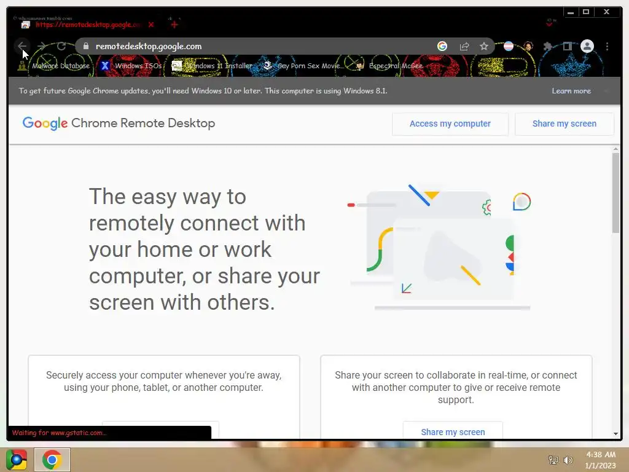Open the Windows 11 Installer bookmark

212,66
